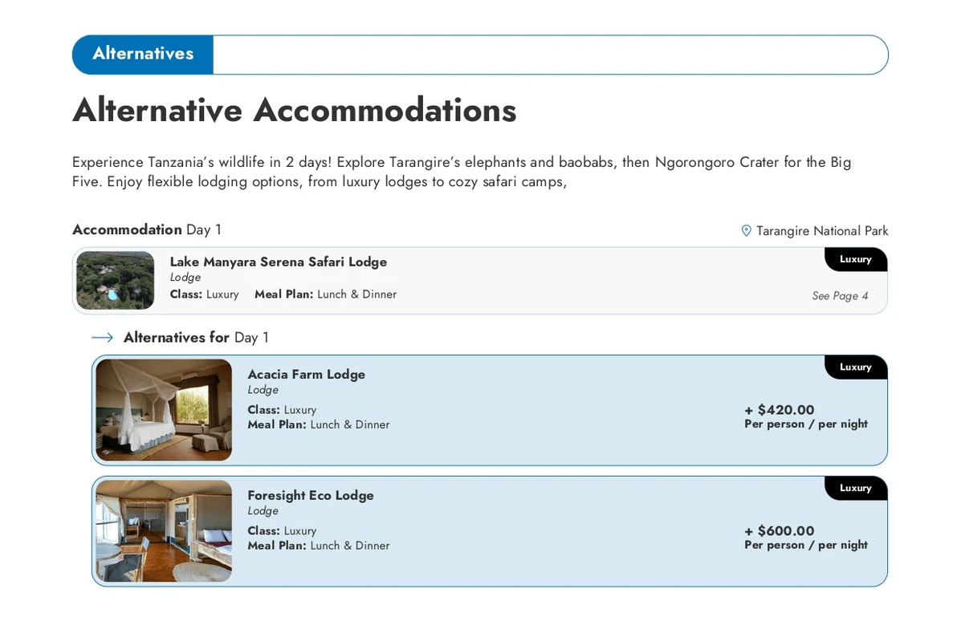This screenshot has height=633, width=961.
Task: Click the Luxury badge on Lake Manyara
Action: coord(855,259)
